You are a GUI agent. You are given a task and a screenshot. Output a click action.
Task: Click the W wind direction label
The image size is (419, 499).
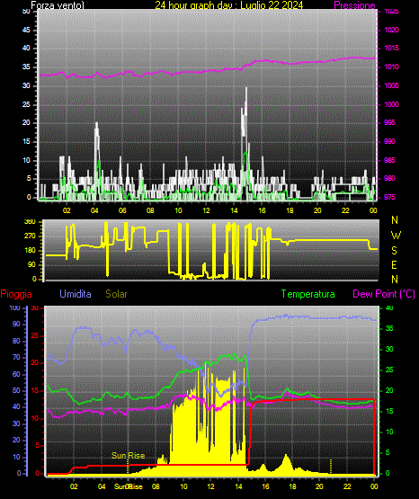tap(396, 236)
